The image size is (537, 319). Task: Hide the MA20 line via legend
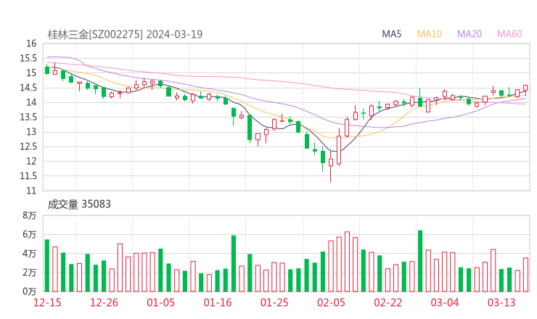tap(470, 34)
